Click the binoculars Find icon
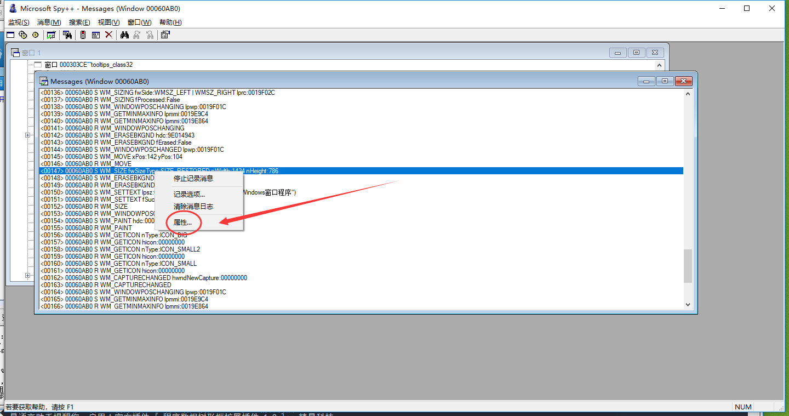The height and width of the screenshot is (416, 789). 124,35
